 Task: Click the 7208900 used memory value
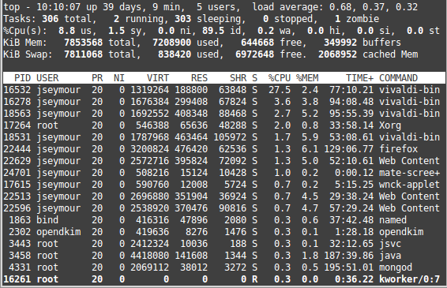[x=171, y=43]
